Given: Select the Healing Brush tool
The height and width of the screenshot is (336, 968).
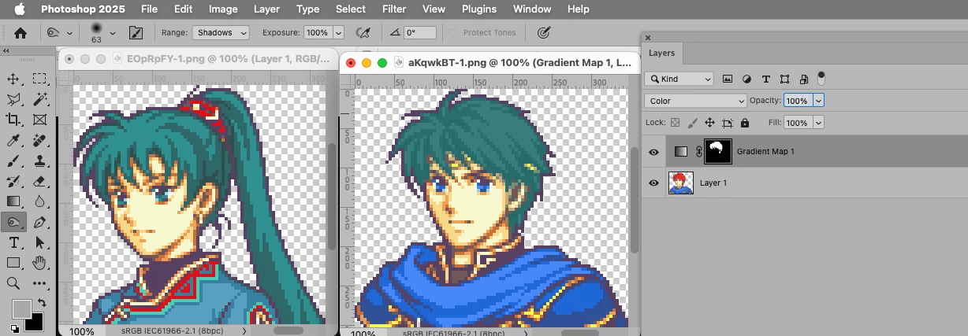Looking at the screenshot, I should click(39, 140).
